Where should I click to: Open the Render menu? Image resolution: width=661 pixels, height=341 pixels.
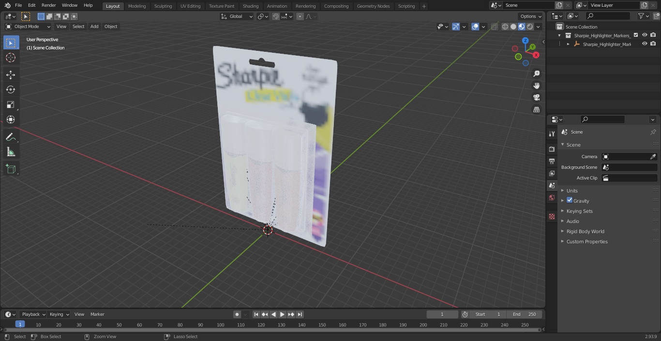49,5
